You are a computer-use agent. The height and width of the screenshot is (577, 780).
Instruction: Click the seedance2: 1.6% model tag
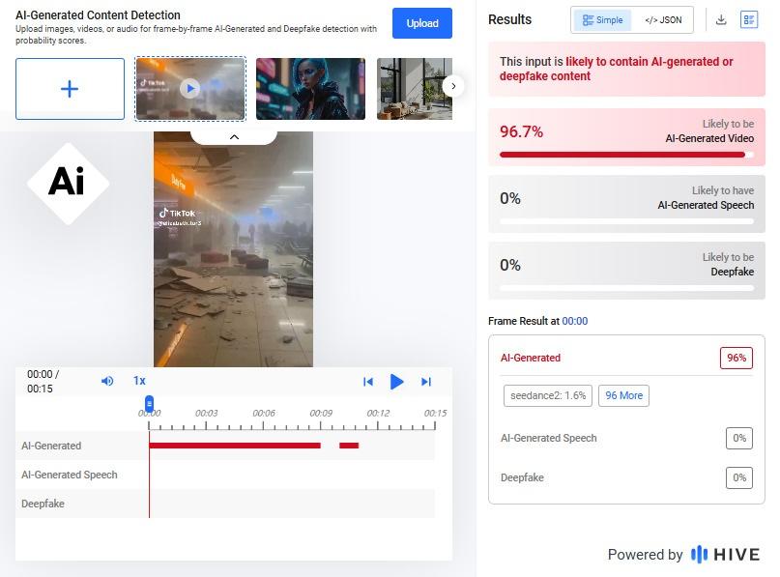pos(547,395)
